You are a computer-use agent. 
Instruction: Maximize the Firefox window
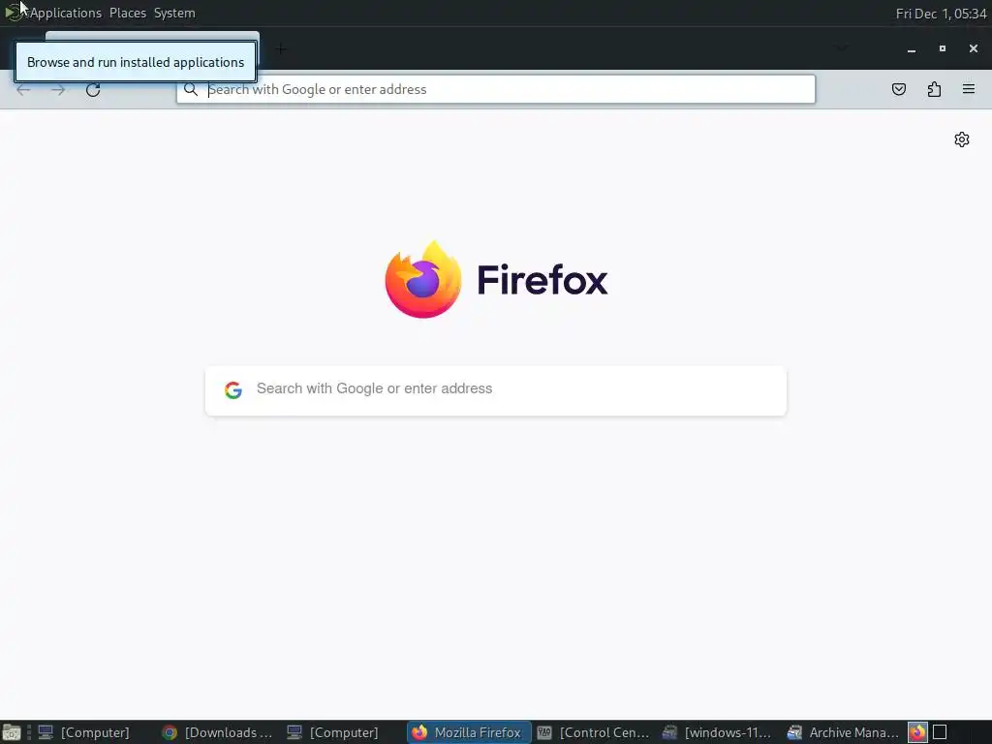[x=942, y=48]
